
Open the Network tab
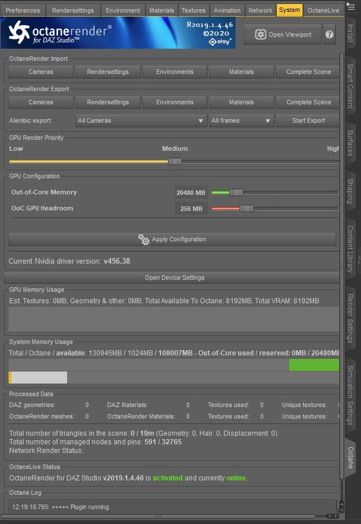tap(261, 10)
